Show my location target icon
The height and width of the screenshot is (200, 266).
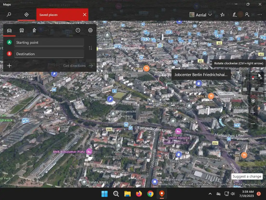[x=253, y=101]
